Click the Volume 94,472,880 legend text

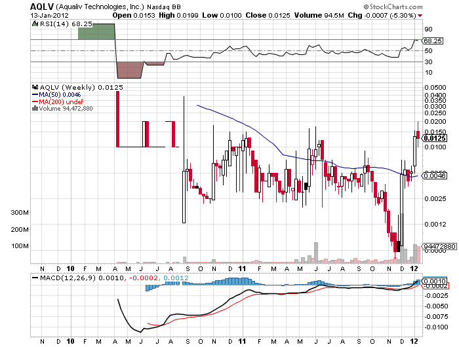(x=66, y=109)
